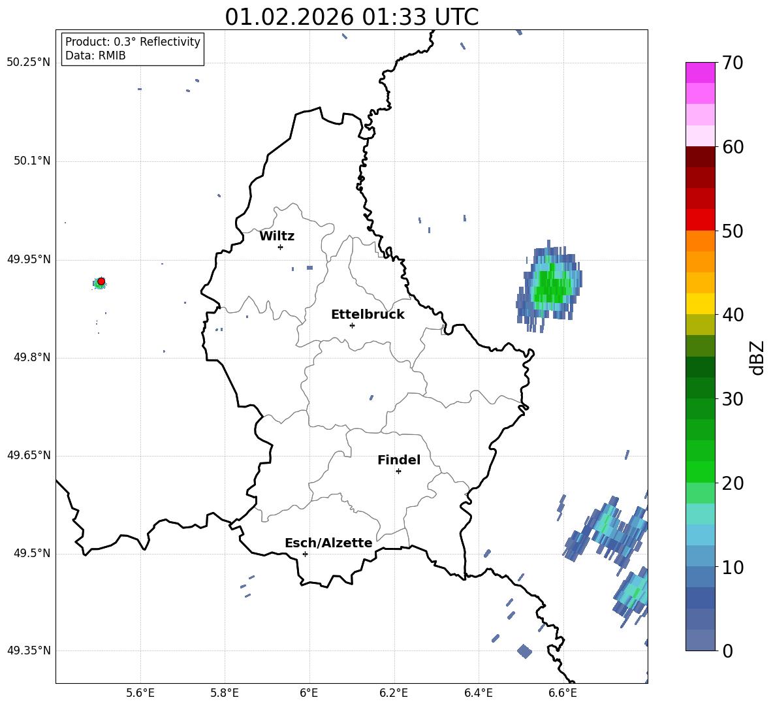Click the 49.5°N latitude label

32,553
